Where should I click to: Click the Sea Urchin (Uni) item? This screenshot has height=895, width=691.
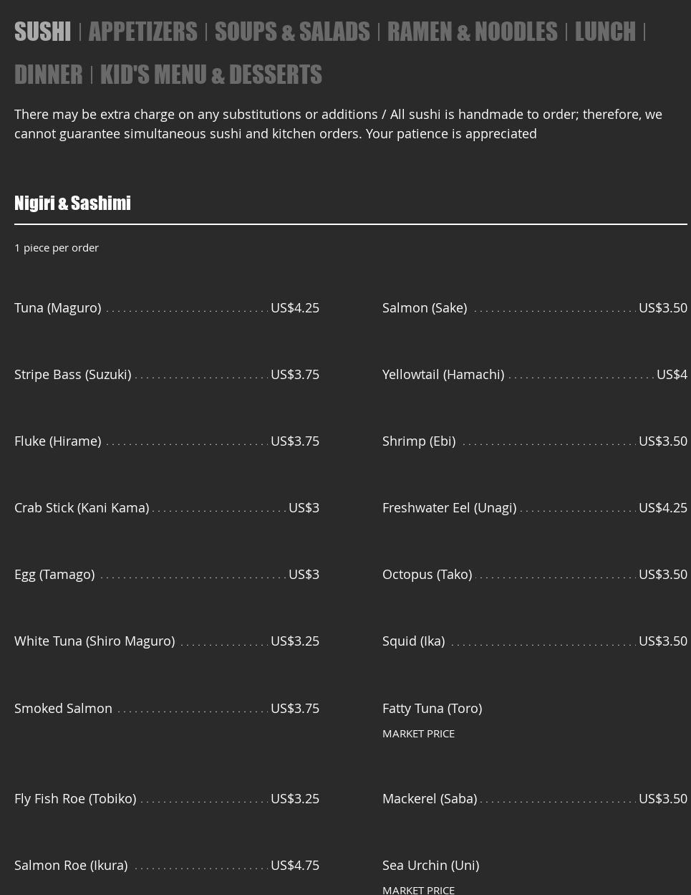[x=430, y=865]
